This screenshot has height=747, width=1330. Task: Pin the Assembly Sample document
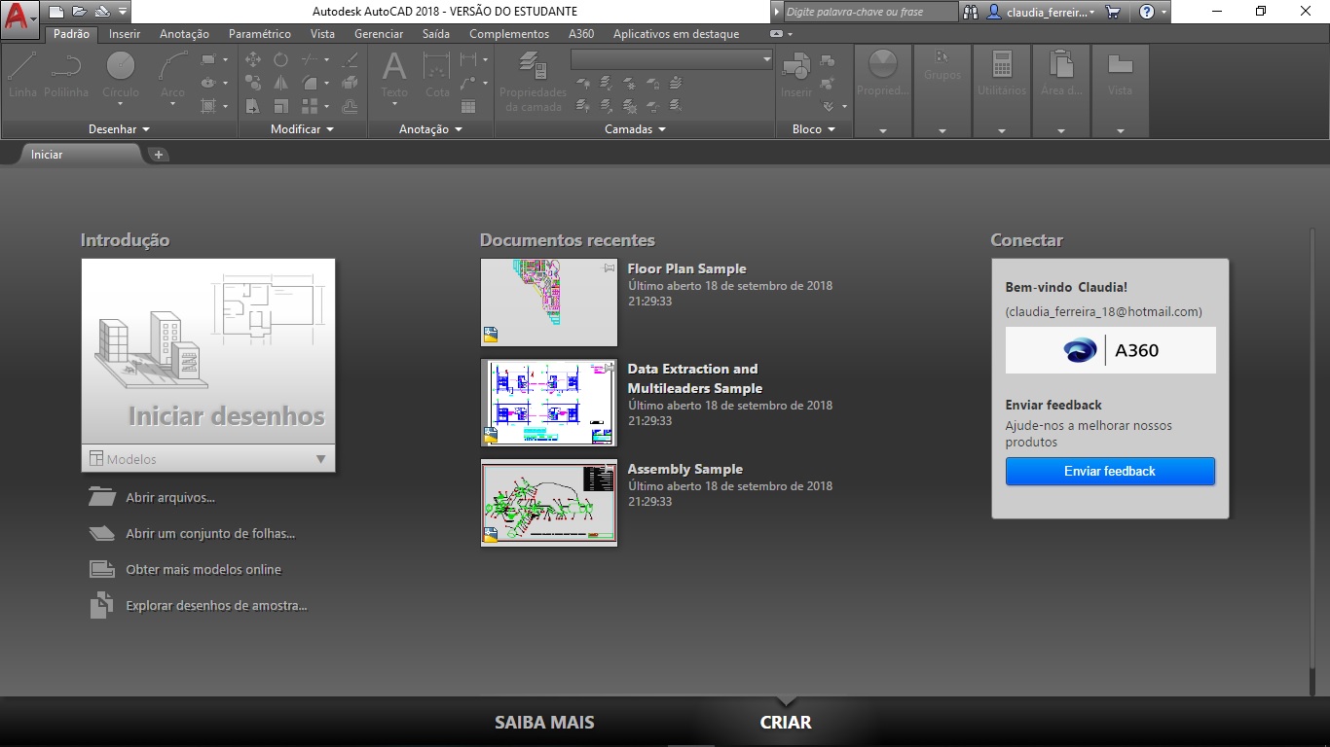(610, 468)
